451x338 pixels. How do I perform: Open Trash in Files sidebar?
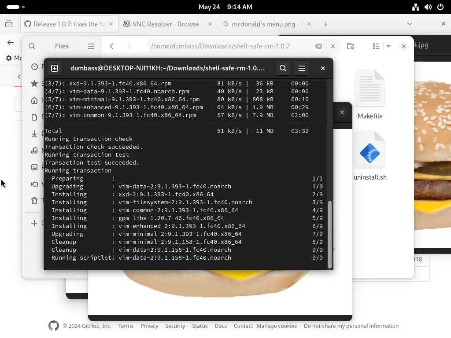pos(34,201)
